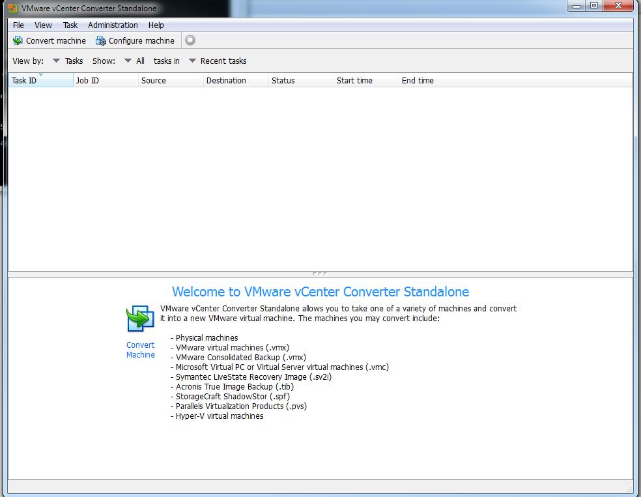The width and height of the screenshot is (641, 497).
Task: Sort by the Destination column
Action: pos(236,81)
